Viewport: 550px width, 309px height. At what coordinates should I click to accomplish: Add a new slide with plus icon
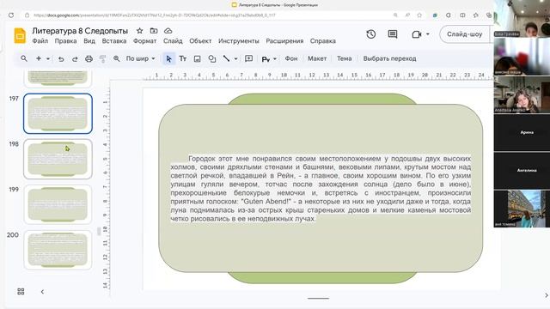[39, 58]
